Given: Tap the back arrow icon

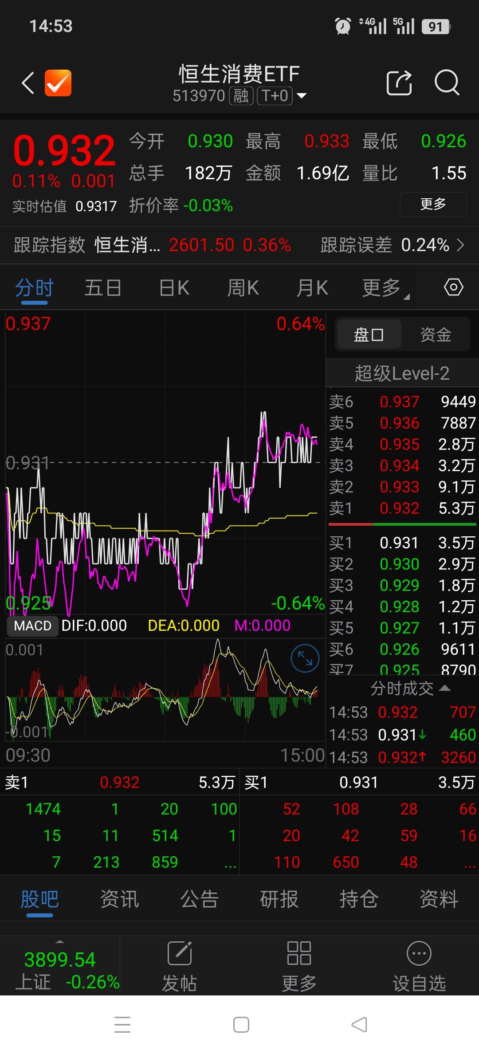Looking at the screenshot, I should (28, 83).
